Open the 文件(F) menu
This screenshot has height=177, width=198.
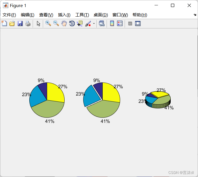[x=9, y=15]
